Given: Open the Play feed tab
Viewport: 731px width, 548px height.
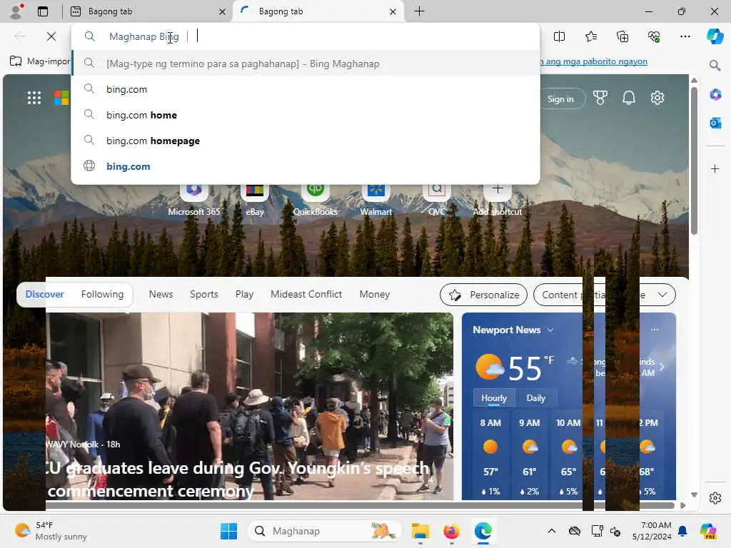Looking at the screenshot, I should [x=244, y=294].
